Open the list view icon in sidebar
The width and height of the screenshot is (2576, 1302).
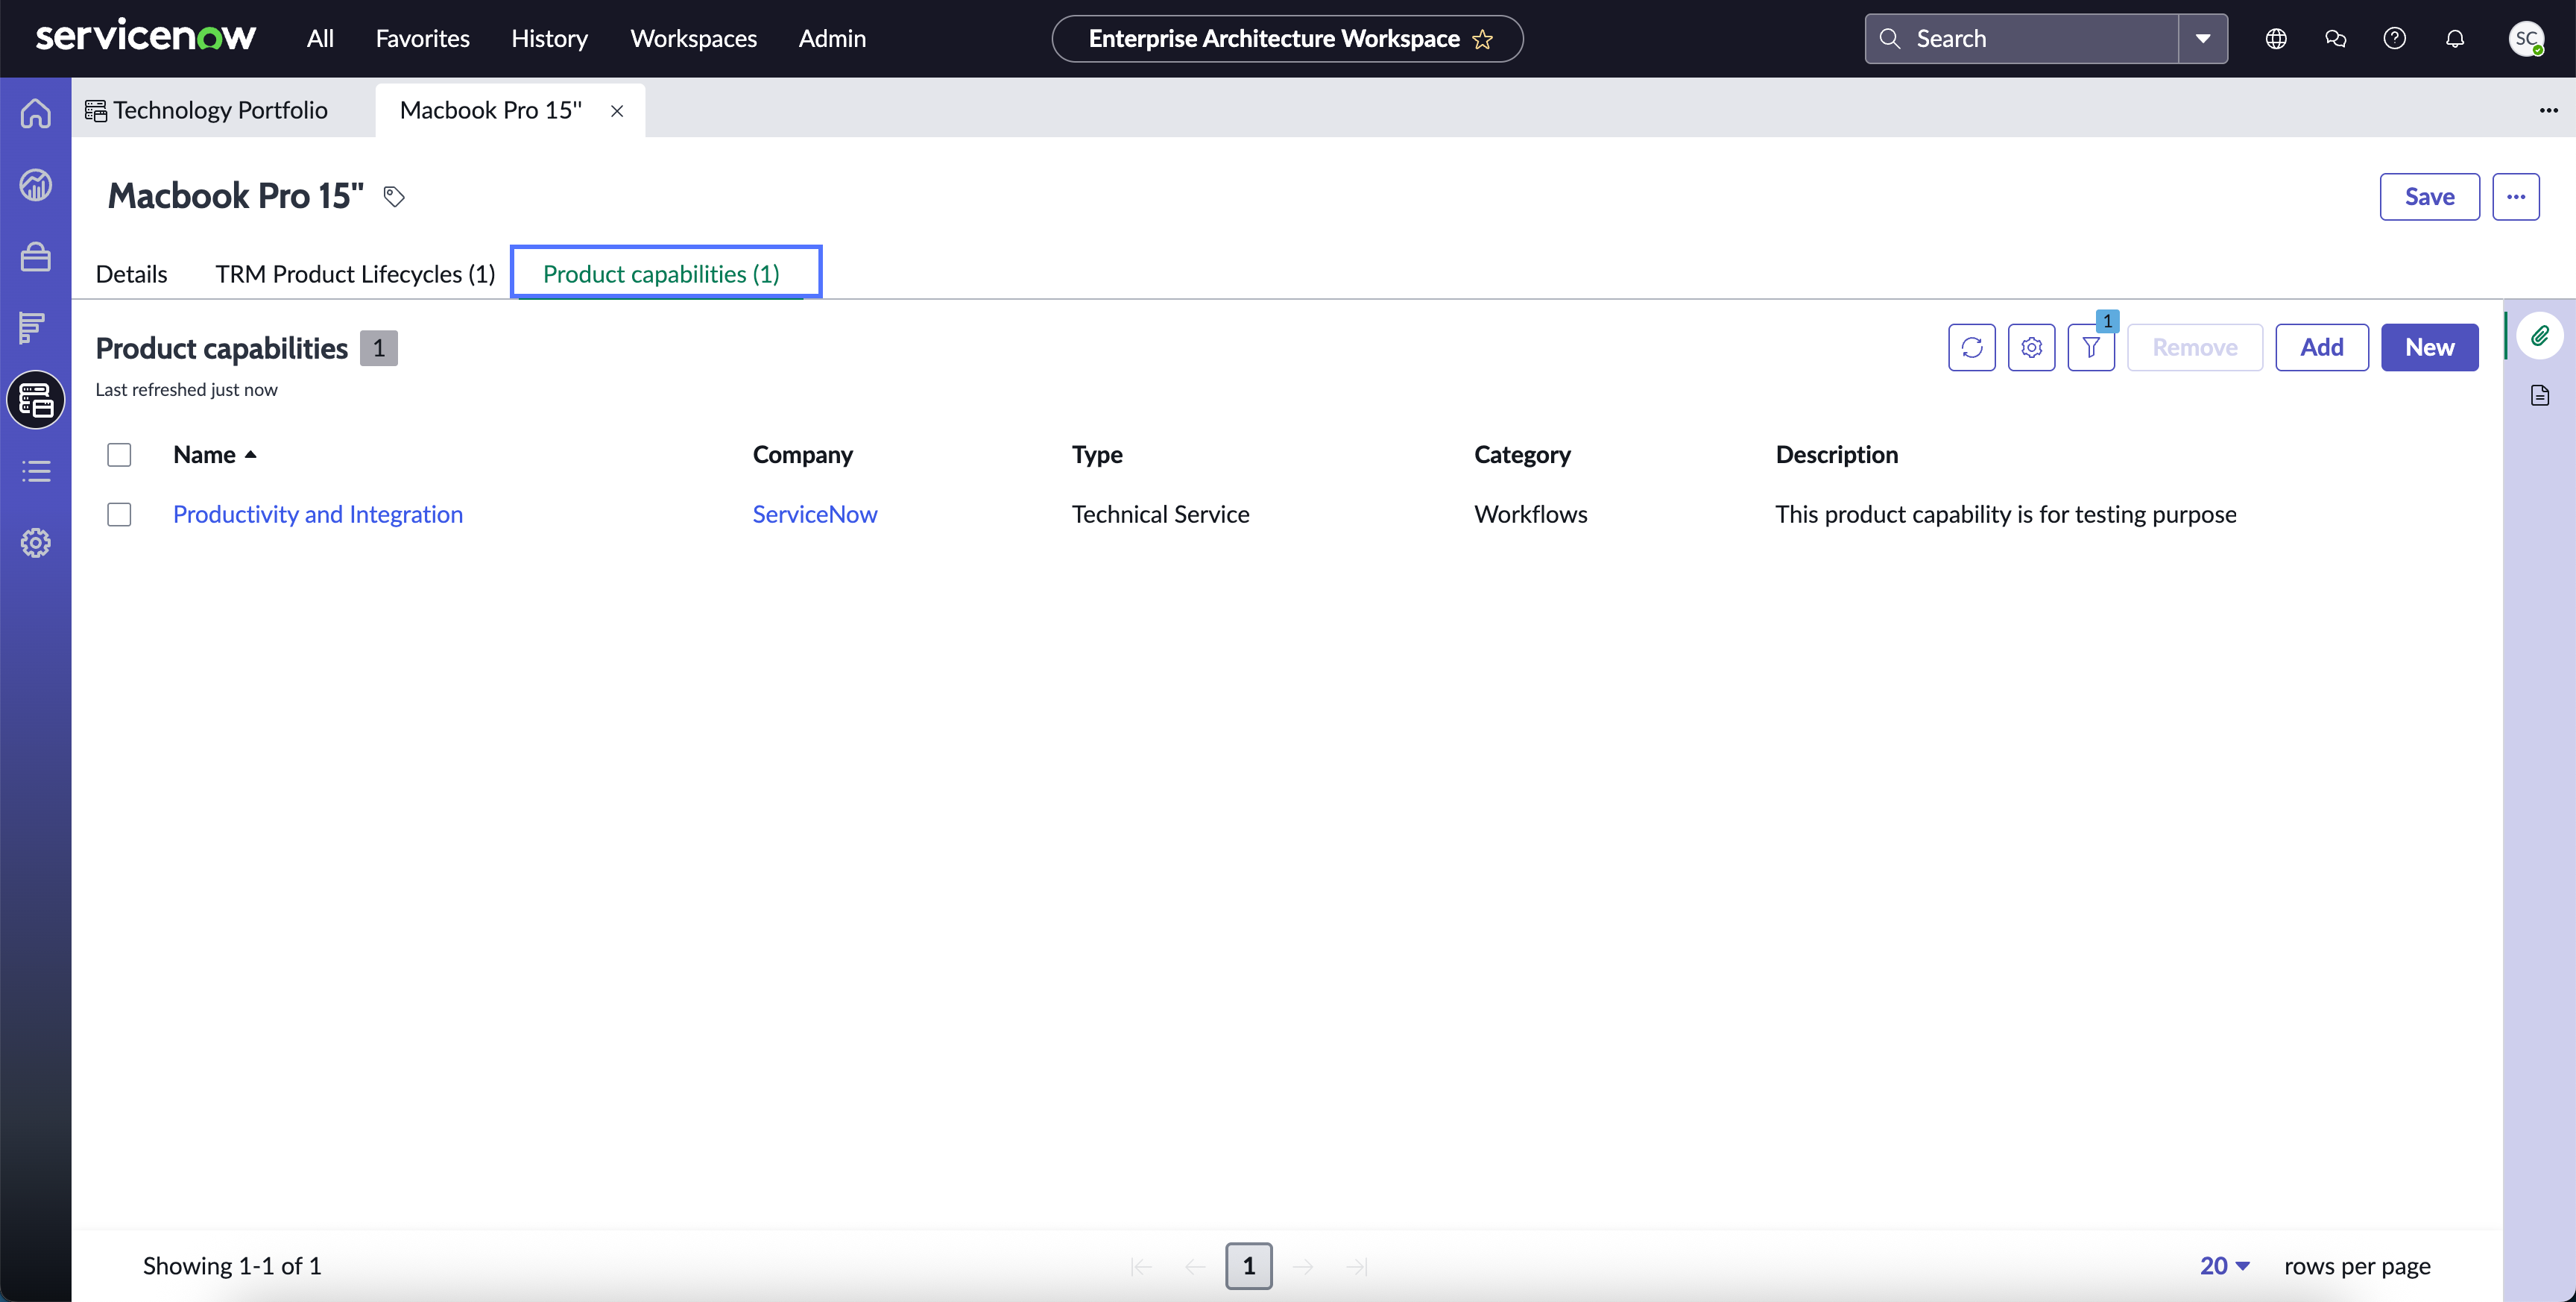click(x=36, y=471)
